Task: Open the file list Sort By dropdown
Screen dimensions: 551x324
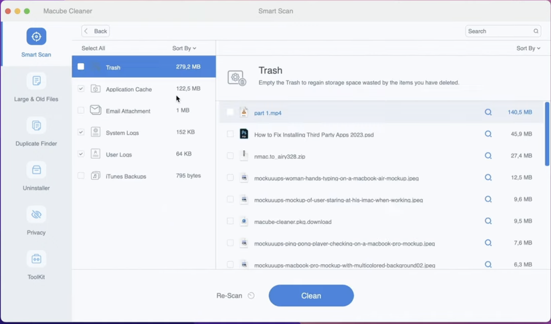Action: point(528,48)
